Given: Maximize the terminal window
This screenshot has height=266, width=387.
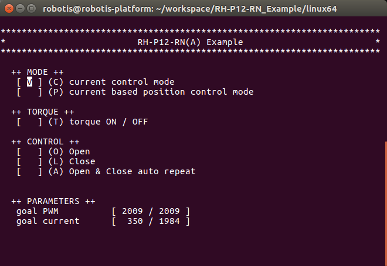Looking at the screenshot, I should [30, 9].
